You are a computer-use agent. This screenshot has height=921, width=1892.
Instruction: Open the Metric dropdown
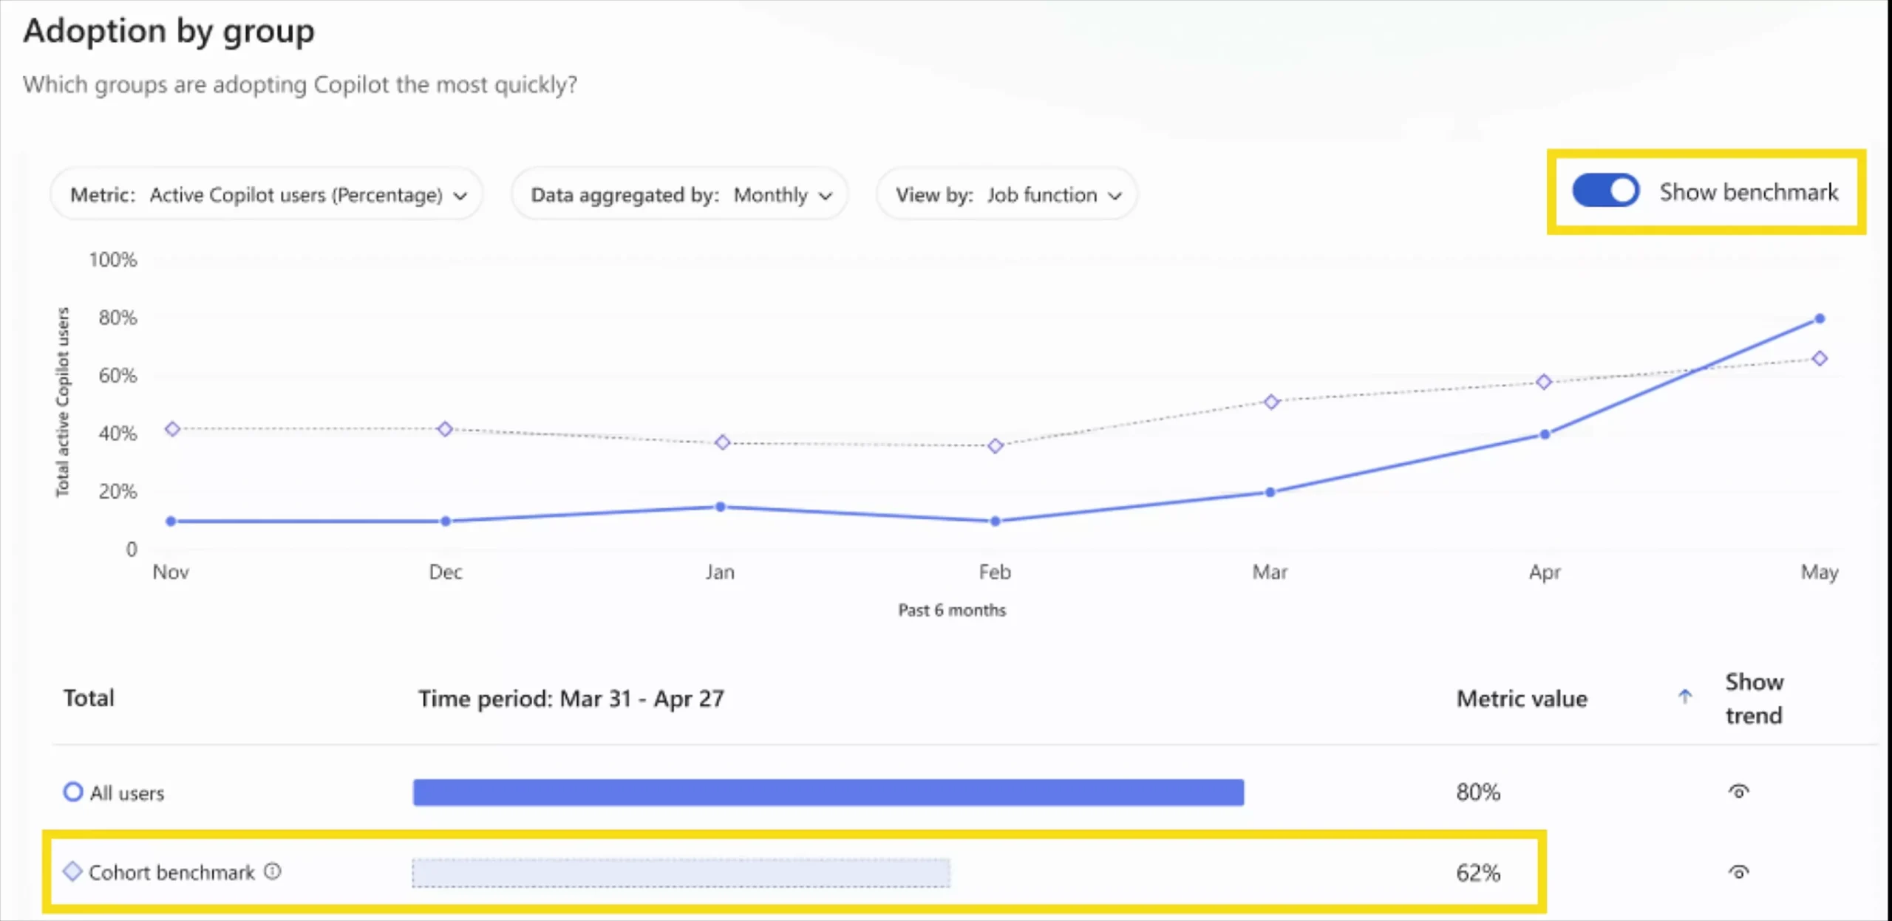click(267, 195)
